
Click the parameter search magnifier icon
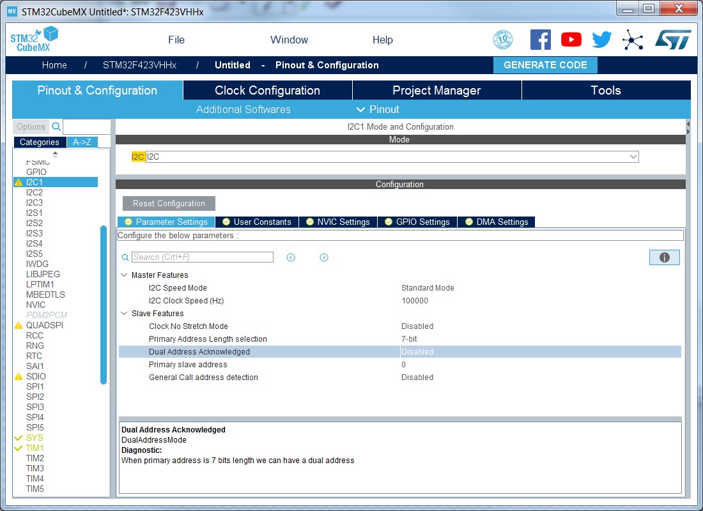[125, 257]
